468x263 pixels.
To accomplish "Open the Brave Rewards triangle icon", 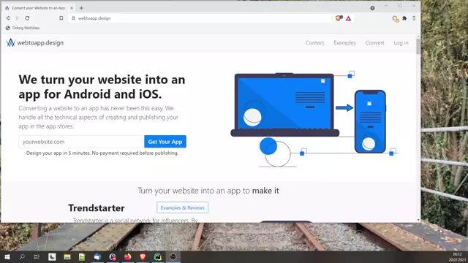I will click(348, 18).
